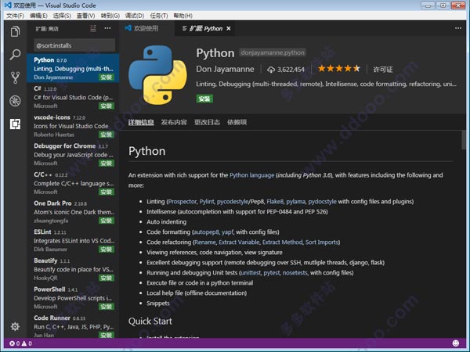The height and width of the screenshot is (352, 470).
Task: Open the 选择(S) menu
Action: tap(62, 16)
